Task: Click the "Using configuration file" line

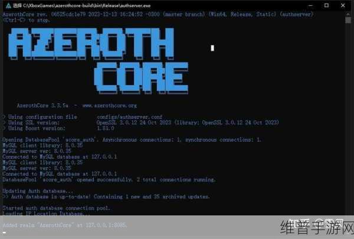Action: 83,117
